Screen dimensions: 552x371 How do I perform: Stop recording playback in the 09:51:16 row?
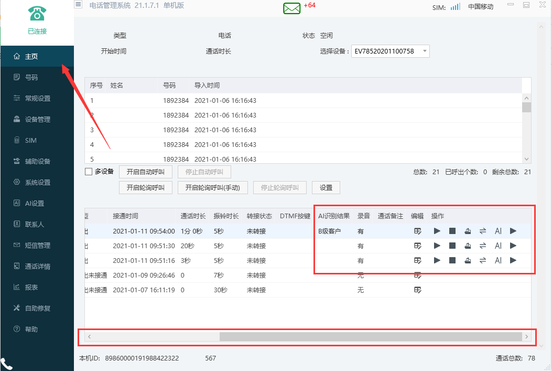452,261
